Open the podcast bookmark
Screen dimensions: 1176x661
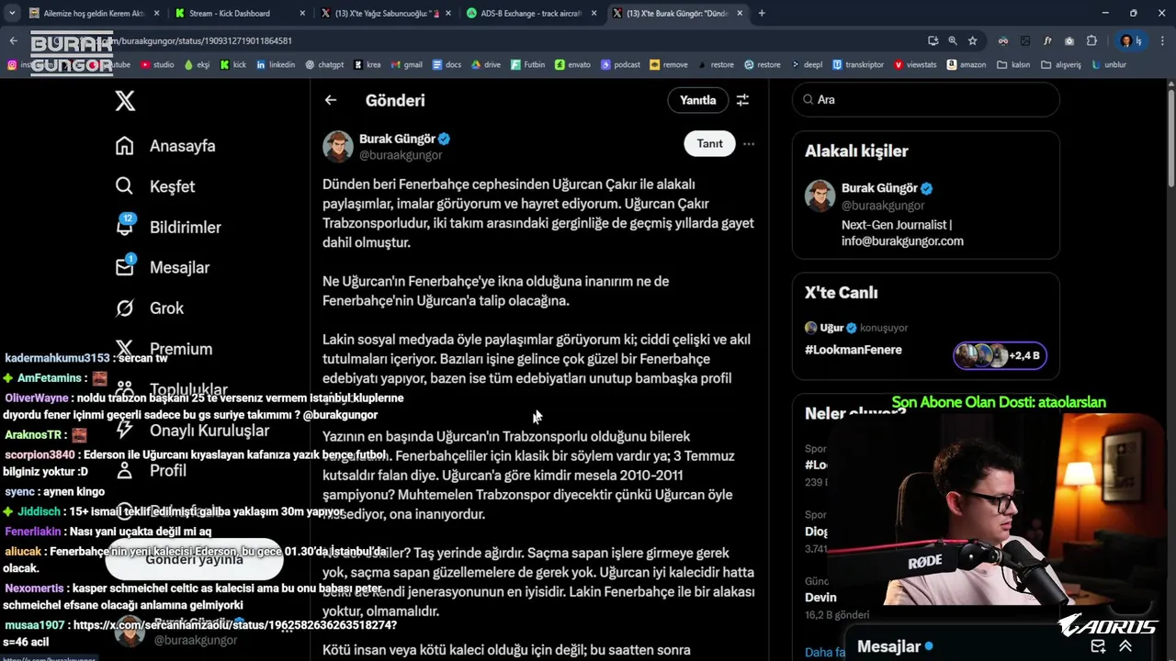point(620,65)
